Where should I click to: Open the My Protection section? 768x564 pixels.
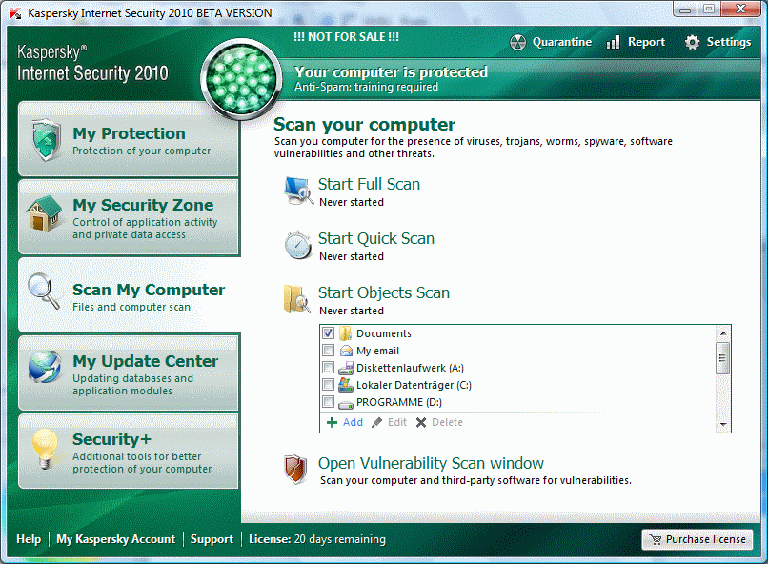[129, 139]
